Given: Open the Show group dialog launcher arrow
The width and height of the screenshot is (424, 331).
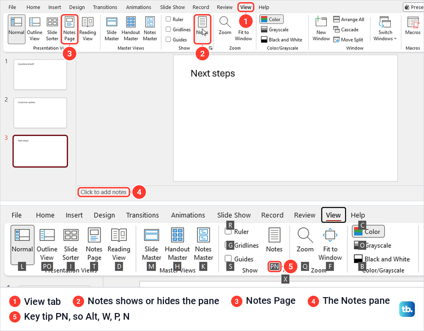Looking at the screenshot, I should 211,48.
